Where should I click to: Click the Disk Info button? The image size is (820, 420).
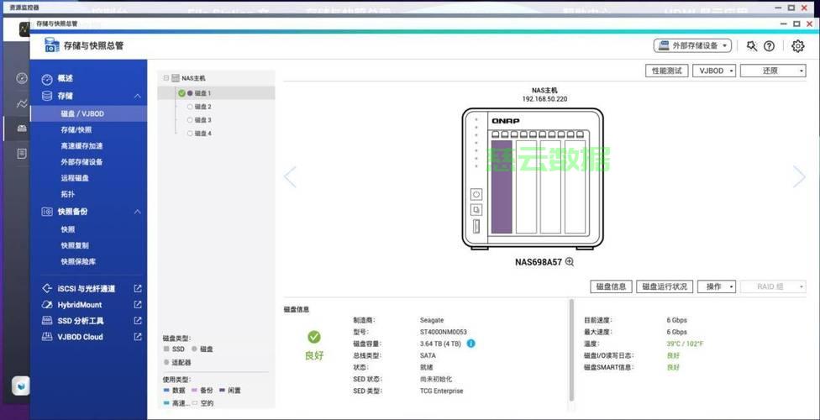pyautogui.click(x=612, y=286)
